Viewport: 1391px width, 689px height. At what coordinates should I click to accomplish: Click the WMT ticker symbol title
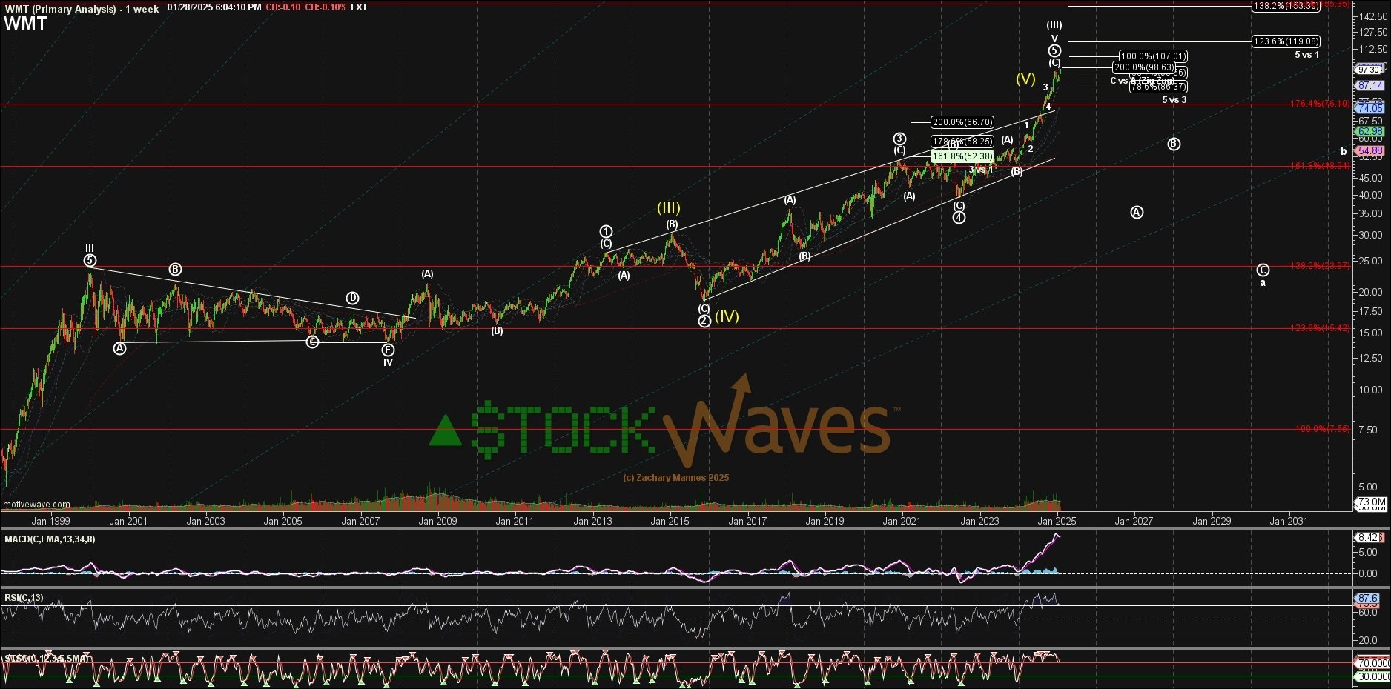pyautogui.click(x=25, y=24)
